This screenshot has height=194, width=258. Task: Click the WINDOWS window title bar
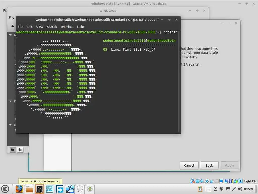pos(108,11)
